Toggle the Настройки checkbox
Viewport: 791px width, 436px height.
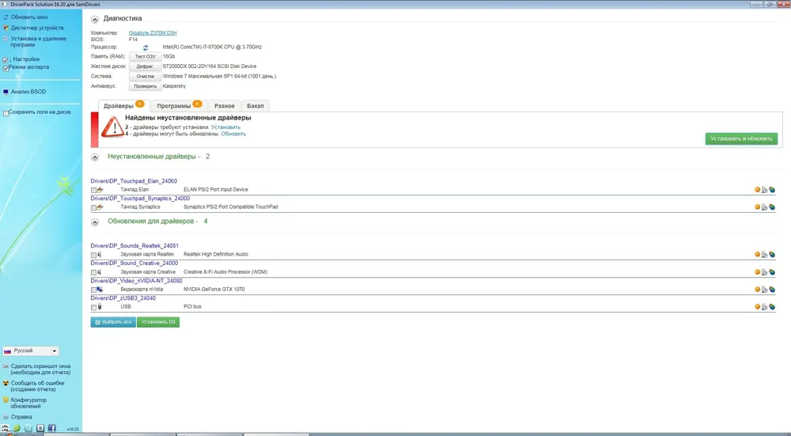click(5, 60)
